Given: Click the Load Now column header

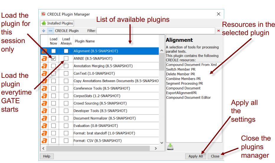Looking at the screenshot, I should pyautogui.click(x=53, y=41).
